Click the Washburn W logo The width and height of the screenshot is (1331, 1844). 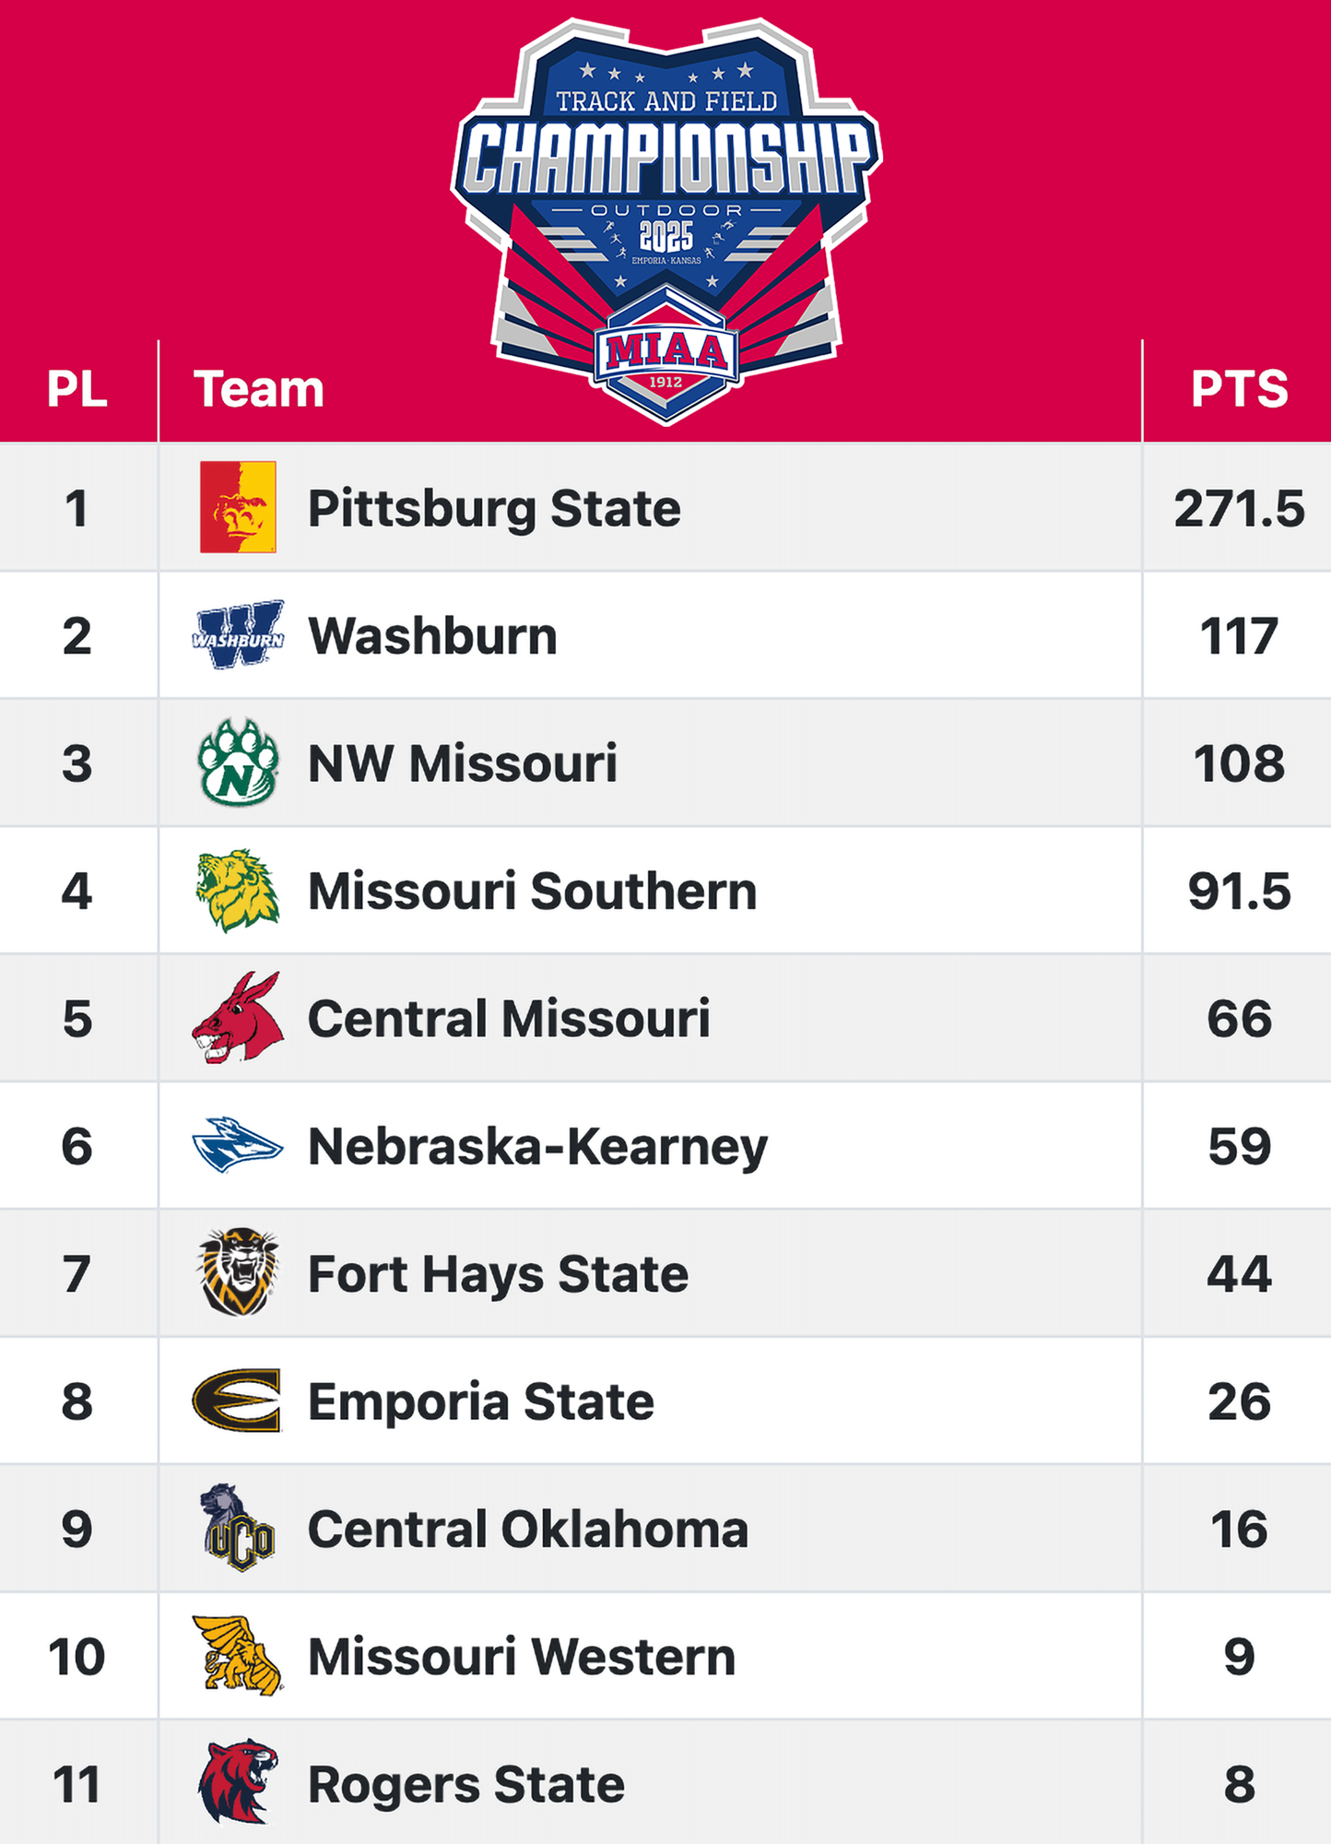pos(238,635)
